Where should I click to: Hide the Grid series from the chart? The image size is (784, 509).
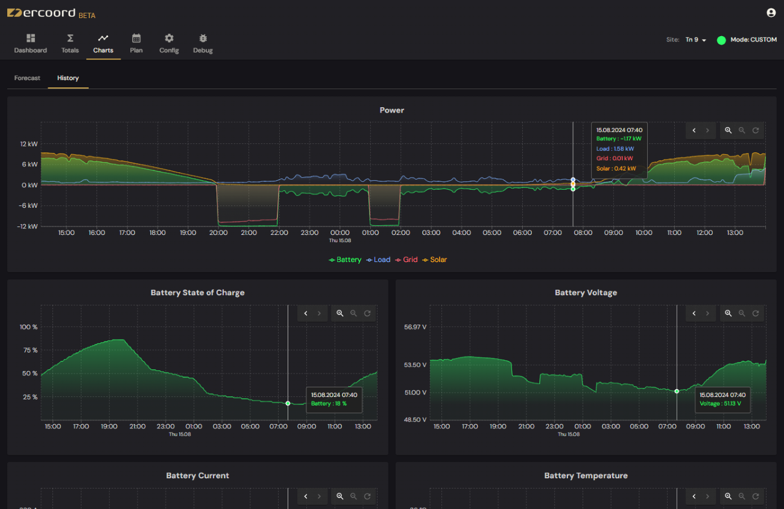coord(406,259)
